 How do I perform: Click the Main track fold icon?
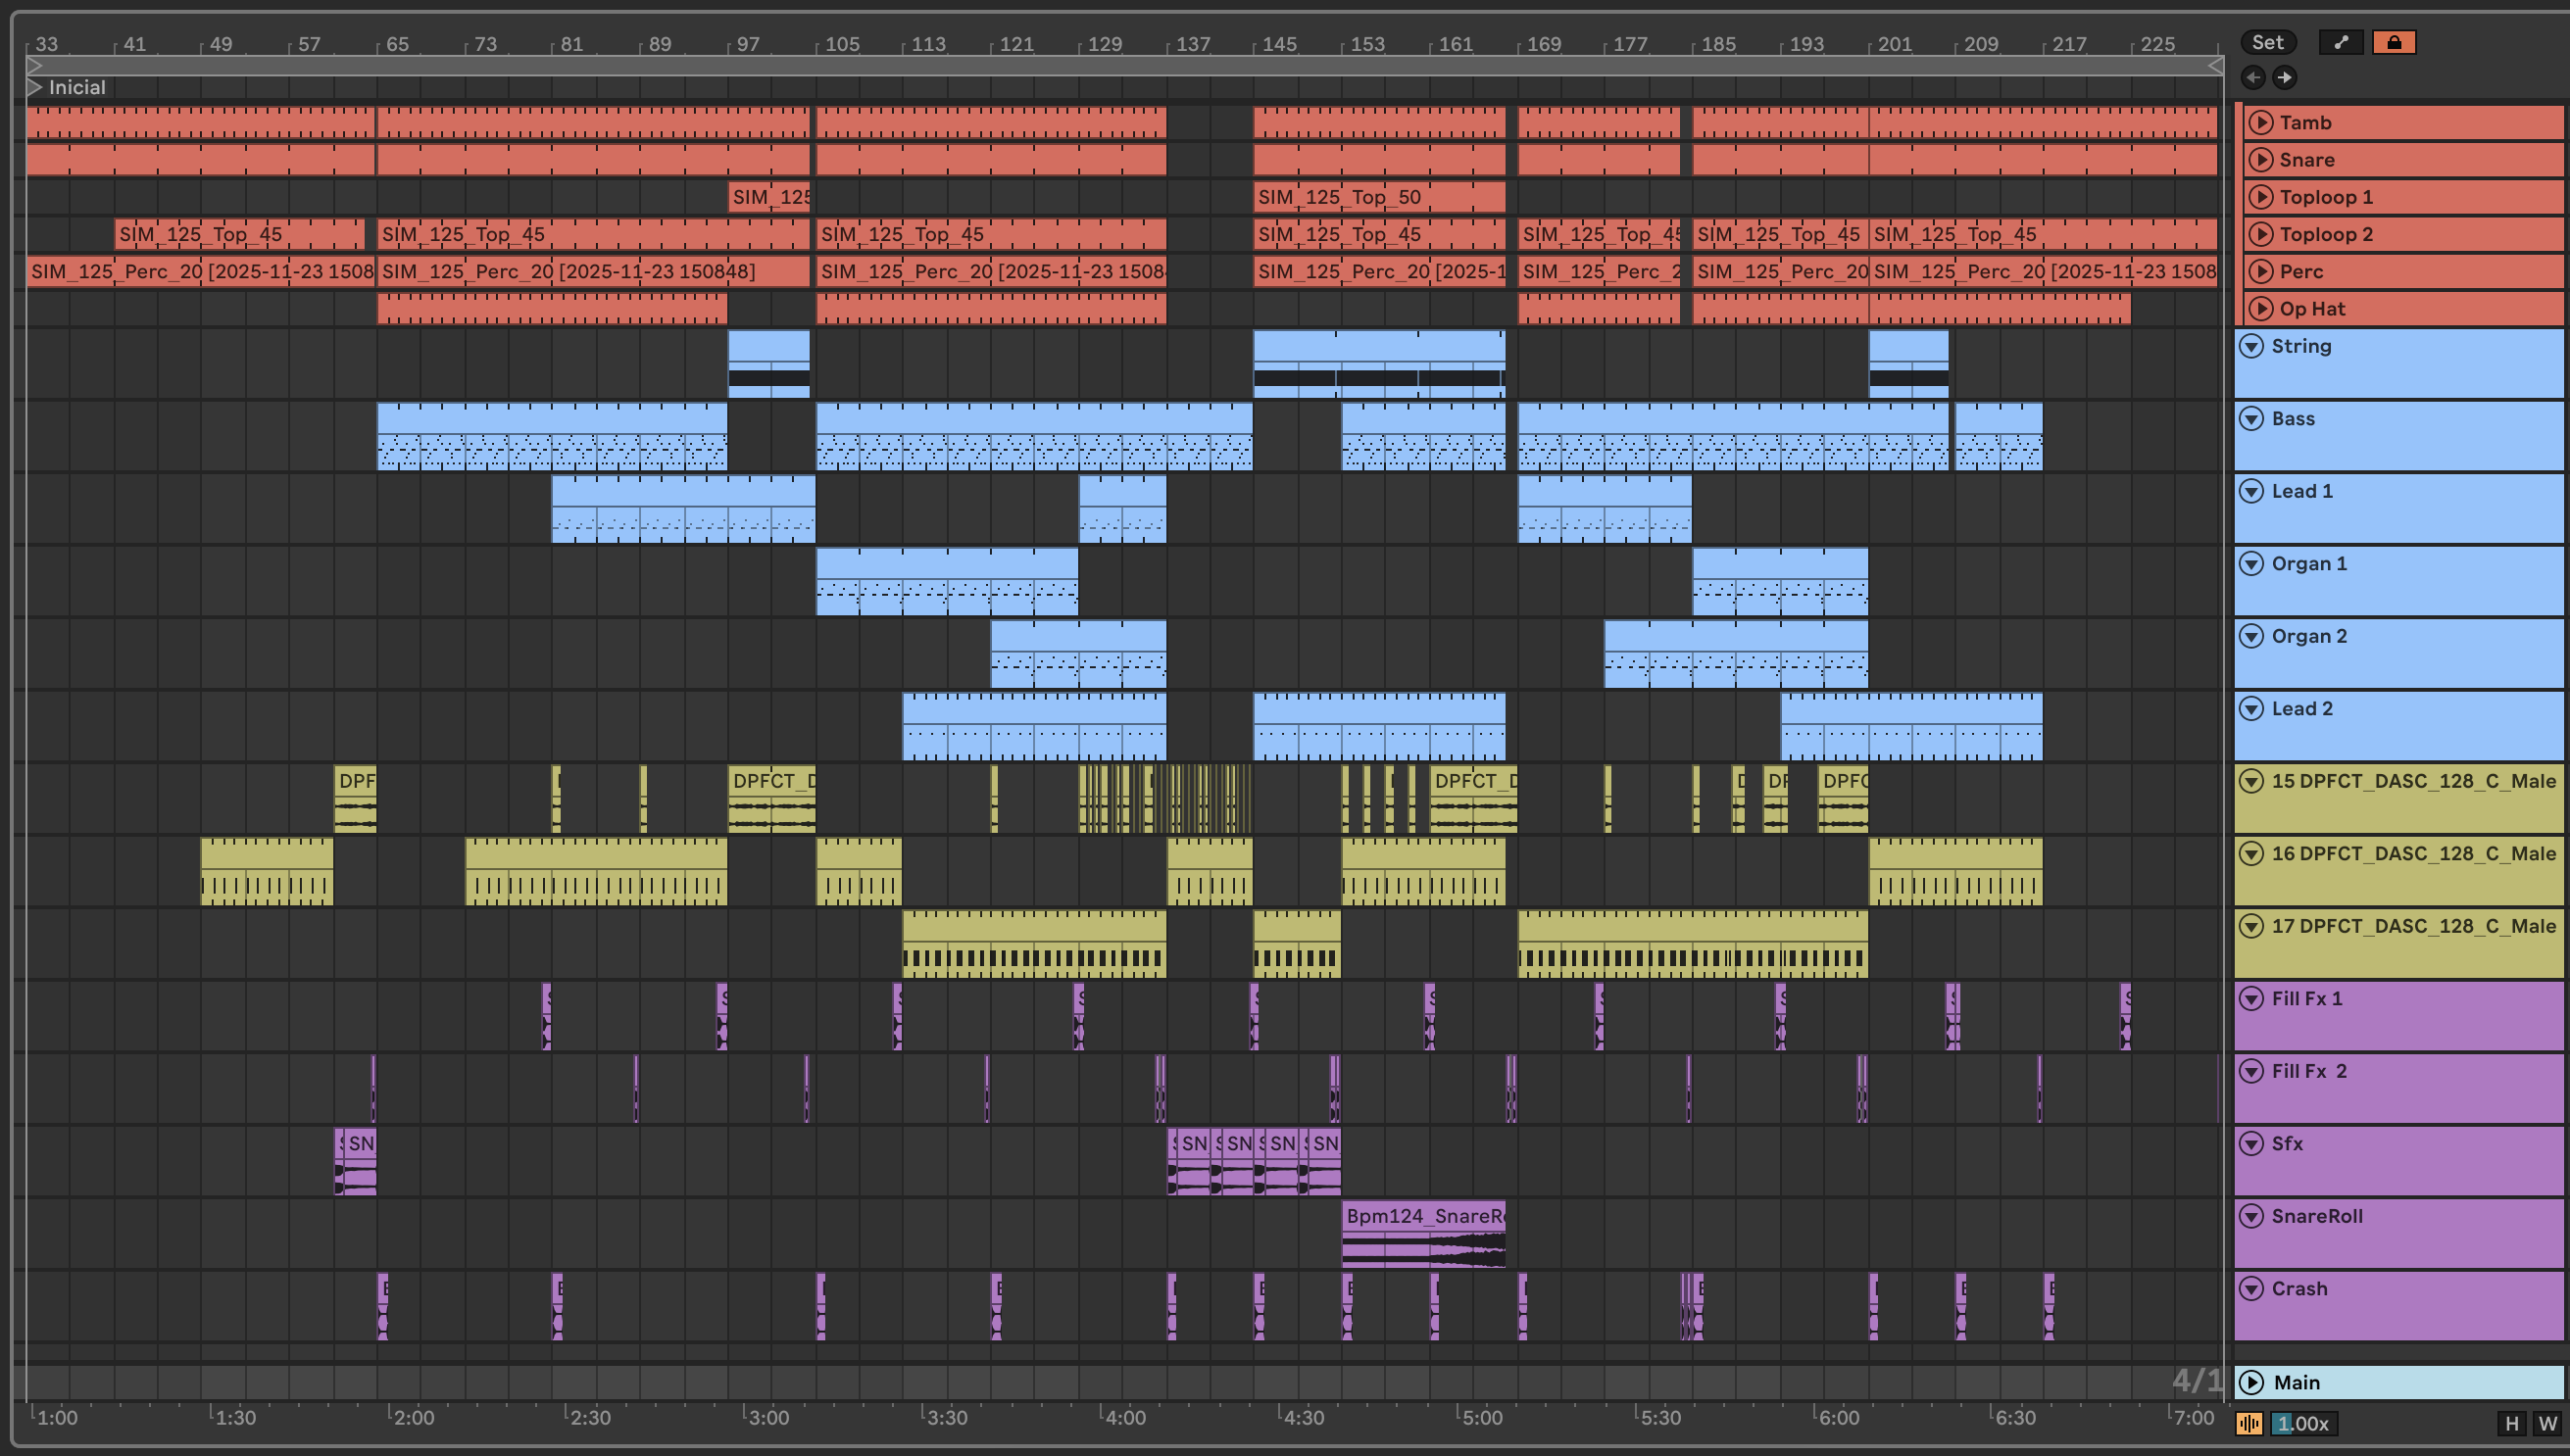point(2250,1382)
